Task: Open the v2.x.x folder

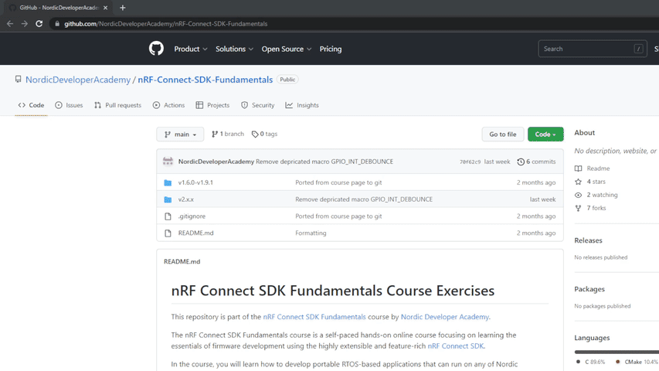Action: (185, 199)
